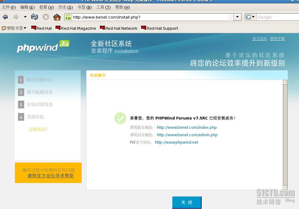Click the panel scrollbar up arrow

coord(285,82)
